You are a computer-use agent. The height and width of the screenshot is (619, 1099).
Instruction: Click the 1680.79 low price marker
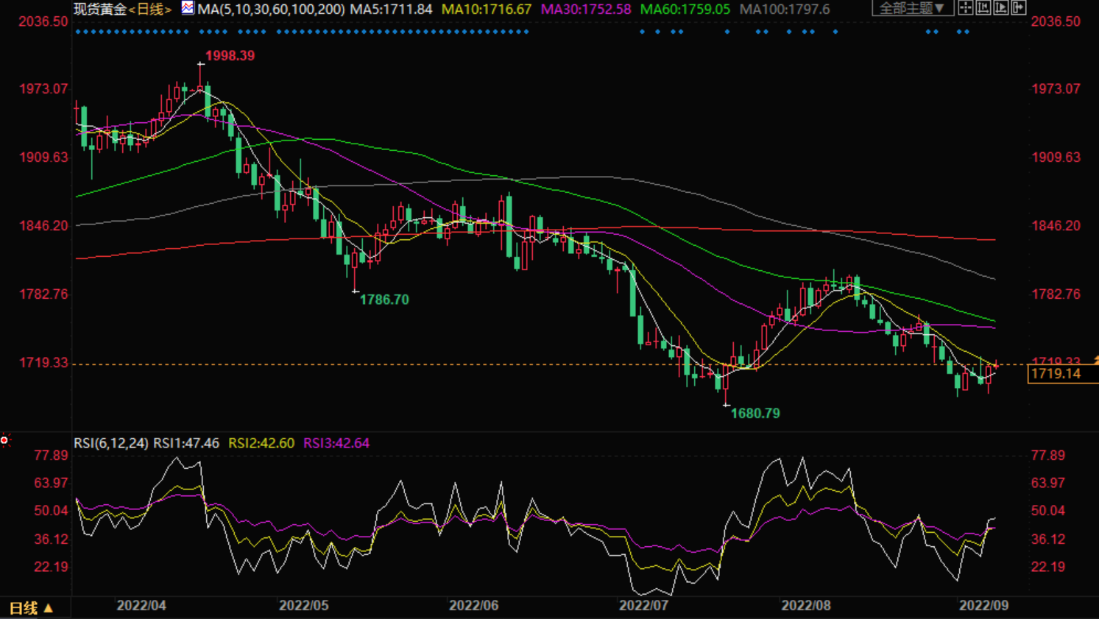tap(755, 414)
